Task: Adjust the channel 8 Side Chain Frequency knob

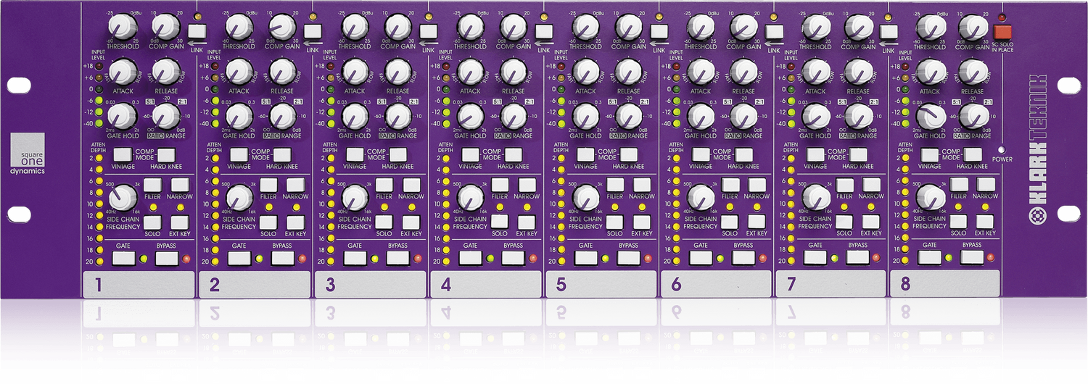Action: (931, 197)
